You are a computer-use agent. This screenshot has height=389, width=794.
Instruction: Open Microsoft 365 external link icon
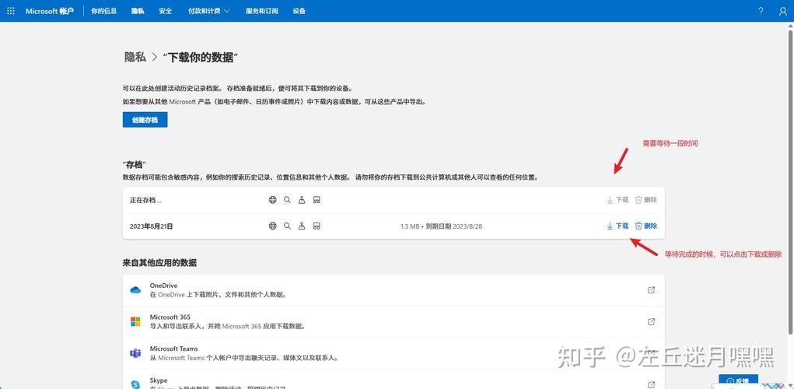(x=651, y=321)
